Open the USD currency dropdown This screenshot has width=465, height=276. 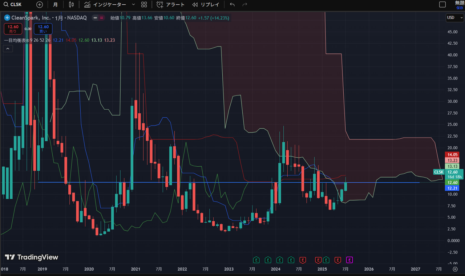point(454,17)
